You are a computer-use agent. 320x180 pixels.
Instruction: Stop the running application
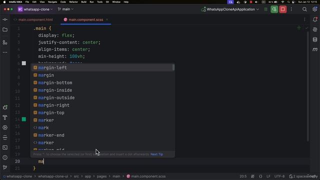click(282, 9)
